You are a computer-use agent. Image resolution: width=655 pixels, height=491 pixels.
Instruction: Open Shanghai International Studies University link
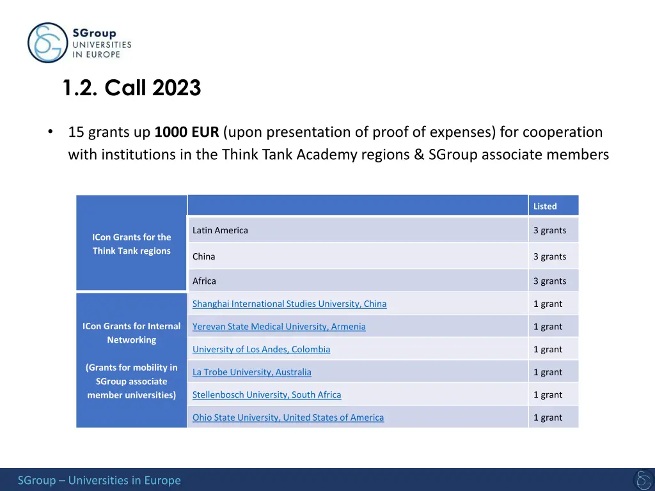coord(289,304)
